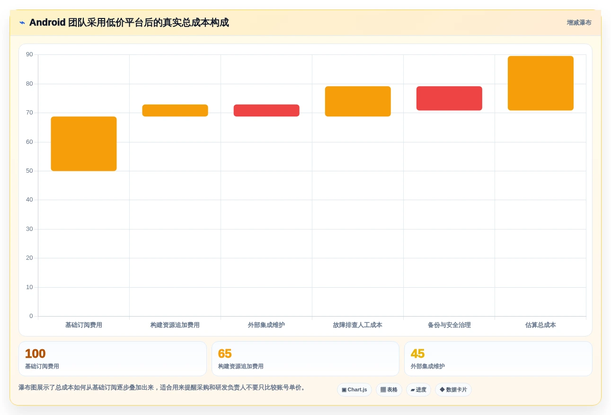This screenshot has width=611, height=415.
Task: Click the x-axis label 故障排查人工成本
Action: point(358,325)
